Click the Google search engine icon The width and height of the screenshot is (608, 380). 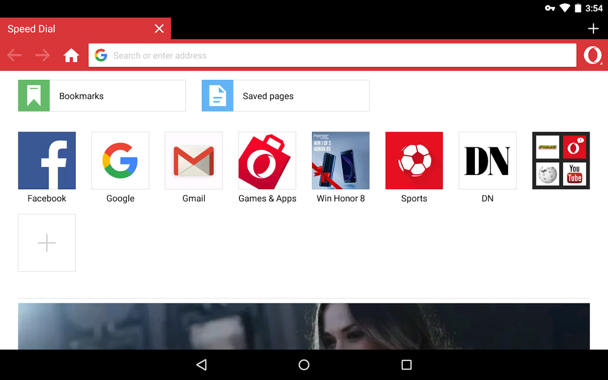[x=101, y=55]
